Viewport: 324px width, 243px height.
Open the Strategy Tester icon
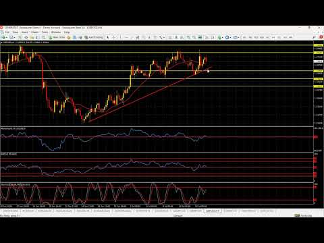43,37
